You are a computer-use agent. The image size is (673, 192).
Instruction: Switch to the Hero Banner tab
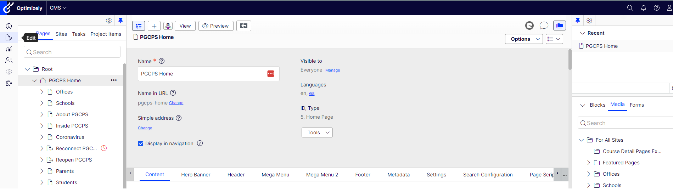click(x=196, y=175)
